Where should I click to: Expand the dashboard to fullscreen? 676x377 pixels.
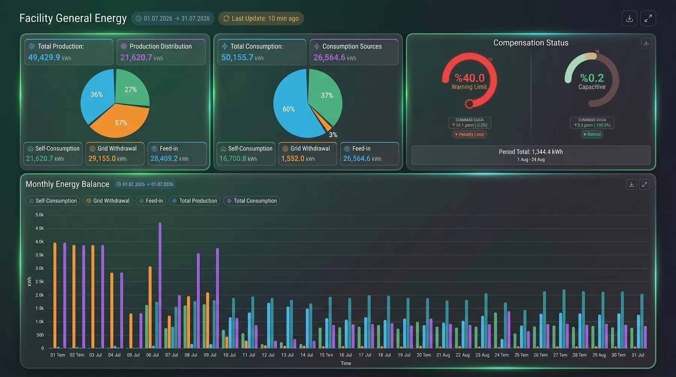point(648,18)
